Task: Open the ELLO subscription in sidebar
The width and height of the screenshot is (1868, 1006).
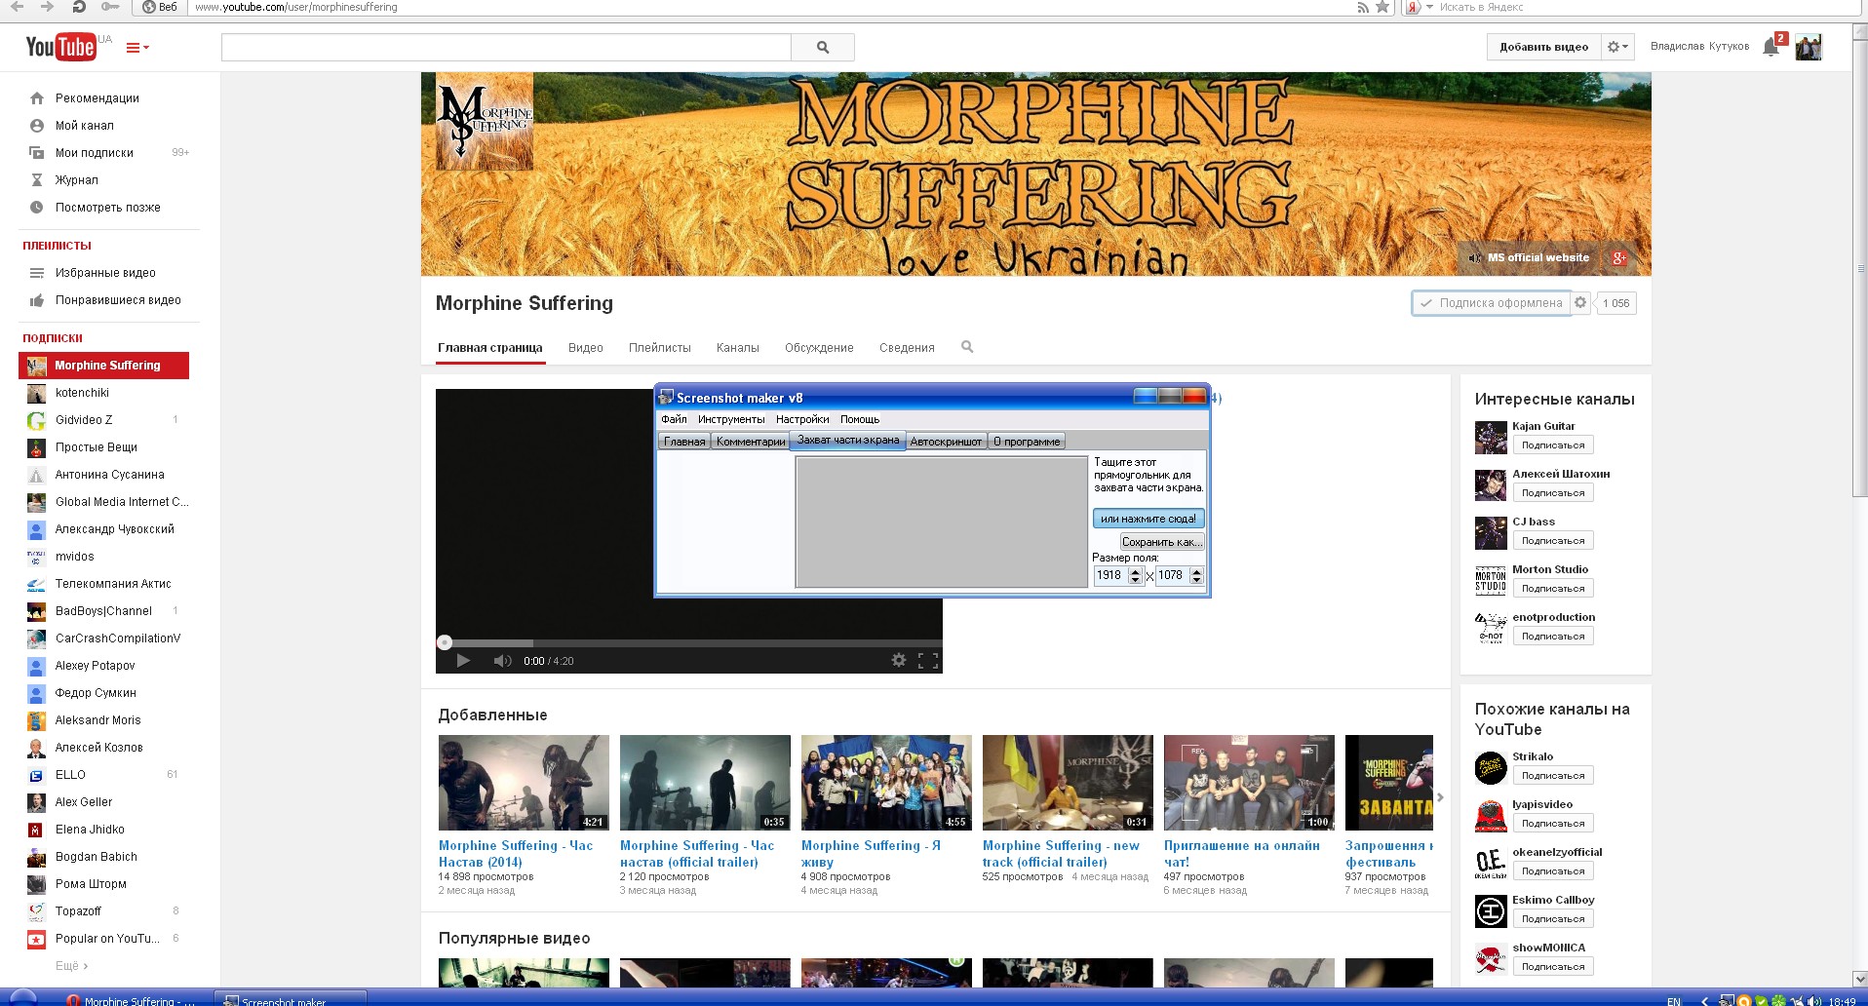Action: pos(70,775)
